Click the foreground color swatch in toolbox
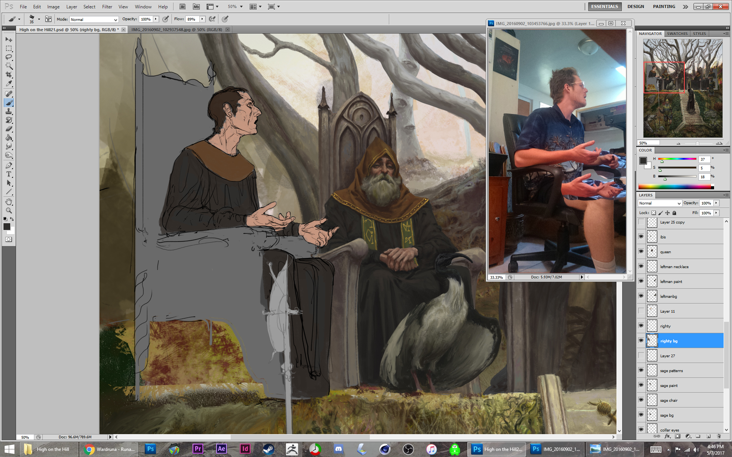 pos(6,226)
